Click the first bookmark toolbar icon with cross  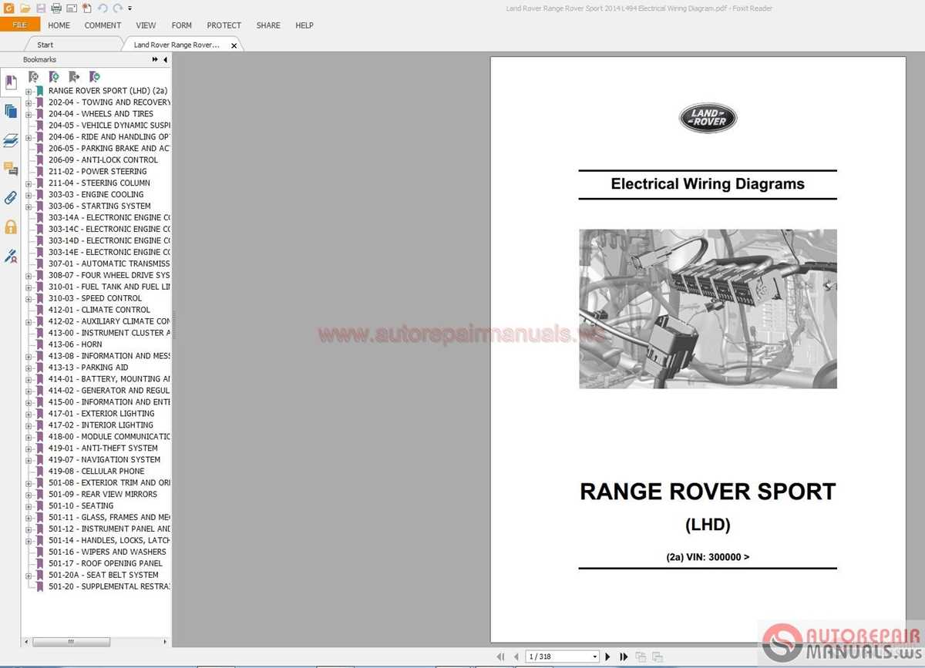[x=34, y=77]
